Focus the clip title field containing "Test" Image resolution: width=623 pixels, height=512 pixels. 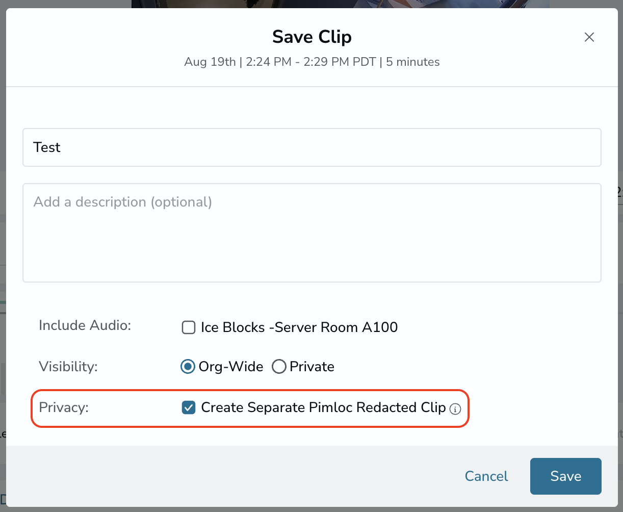pyautogui.click(x=311, y=147)
